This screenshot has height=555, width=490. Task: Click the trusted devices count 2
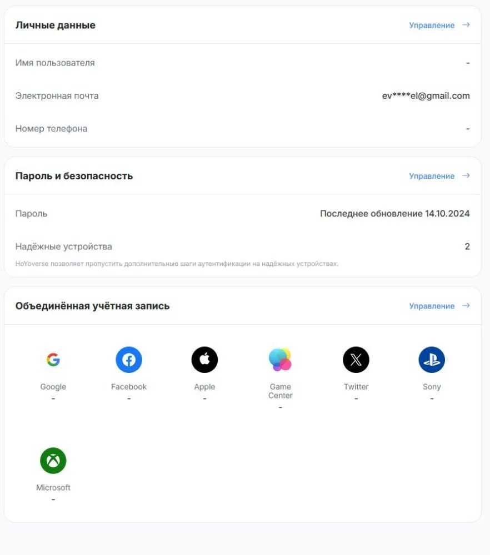(x=467, y=246)
